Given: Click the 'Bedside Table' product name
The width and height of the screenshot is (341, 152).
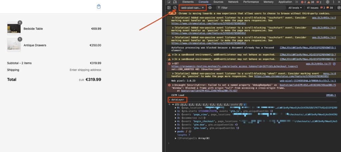Looking at the screenshot, I should (33, 29).
